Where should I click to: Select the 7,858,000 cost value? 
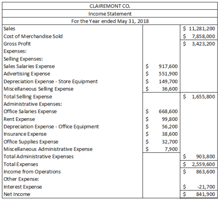(203, 36)
